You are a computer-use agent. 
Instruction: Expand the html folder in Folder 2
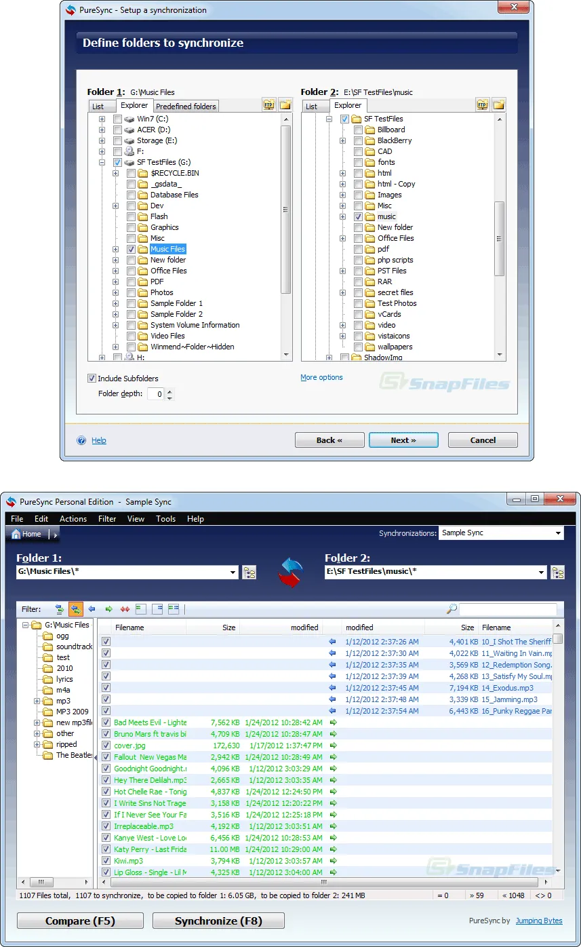click(343, 173)
